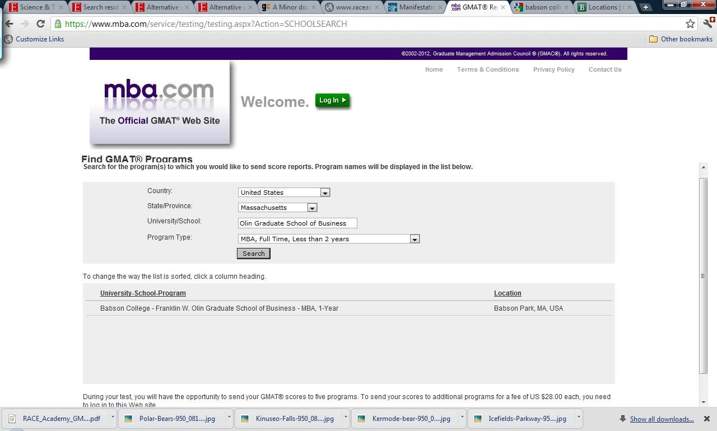Screen dimensions: 717x431
Task: Focus the University/School text field
Action: [297, 223]
